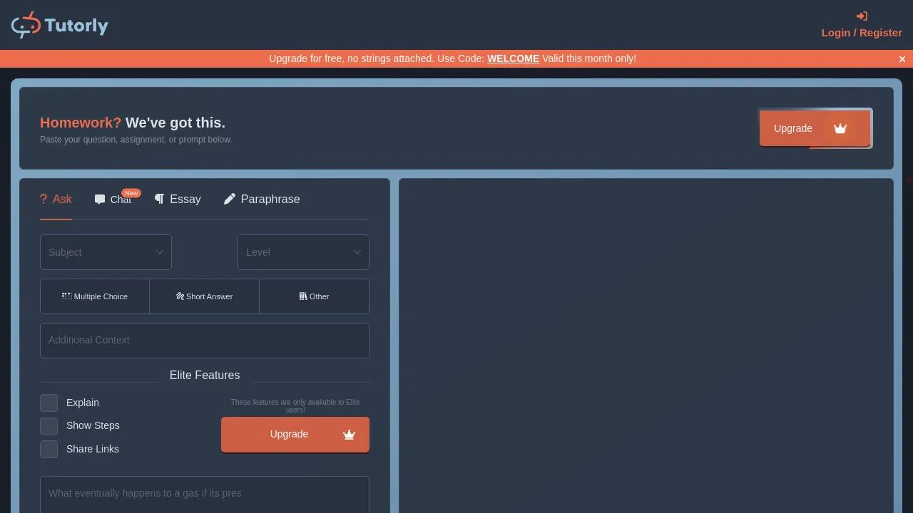Click the Short Answer pencil icon

click(x=180, y=296)
